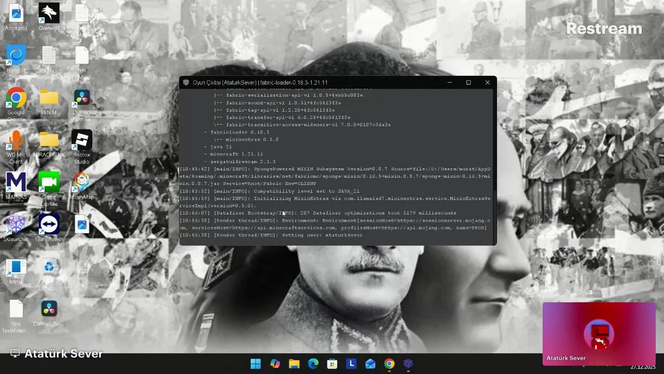Screen dimensions: 664x374
Task: Click 'SpongePowered MIXIN Subsystem Version' log line
Action: coord(335,177)
